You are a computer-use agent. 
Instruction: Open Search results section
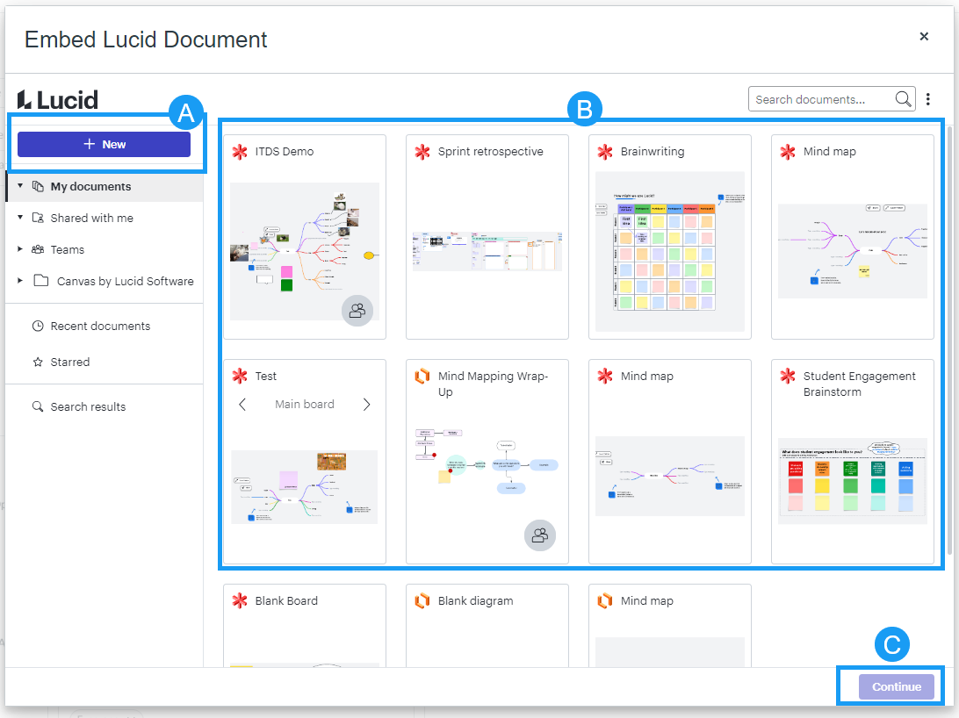coord(88,406)
